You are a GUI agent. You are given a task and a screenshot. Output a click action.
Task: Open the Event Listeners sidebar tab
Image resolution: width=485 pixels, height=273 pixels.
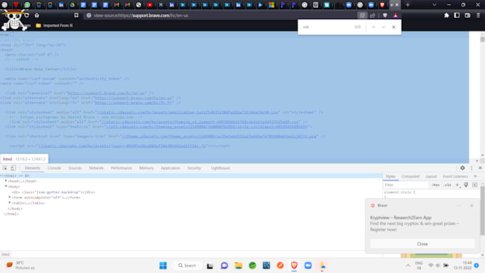pyautogui.click(x=455, y=176)
